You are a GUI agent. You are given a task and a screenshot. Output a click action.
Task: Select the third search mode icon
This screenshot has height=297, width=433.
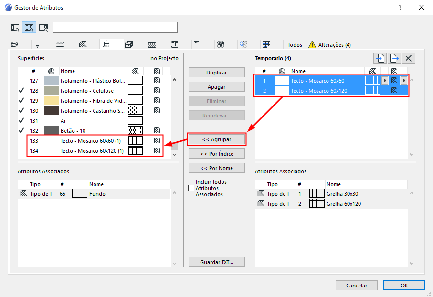point(43,28)
